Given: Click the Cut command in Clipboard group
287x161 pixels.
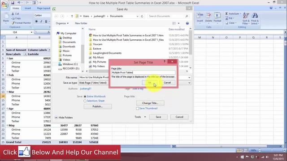Looking at the screenshot, I should 15,14.
